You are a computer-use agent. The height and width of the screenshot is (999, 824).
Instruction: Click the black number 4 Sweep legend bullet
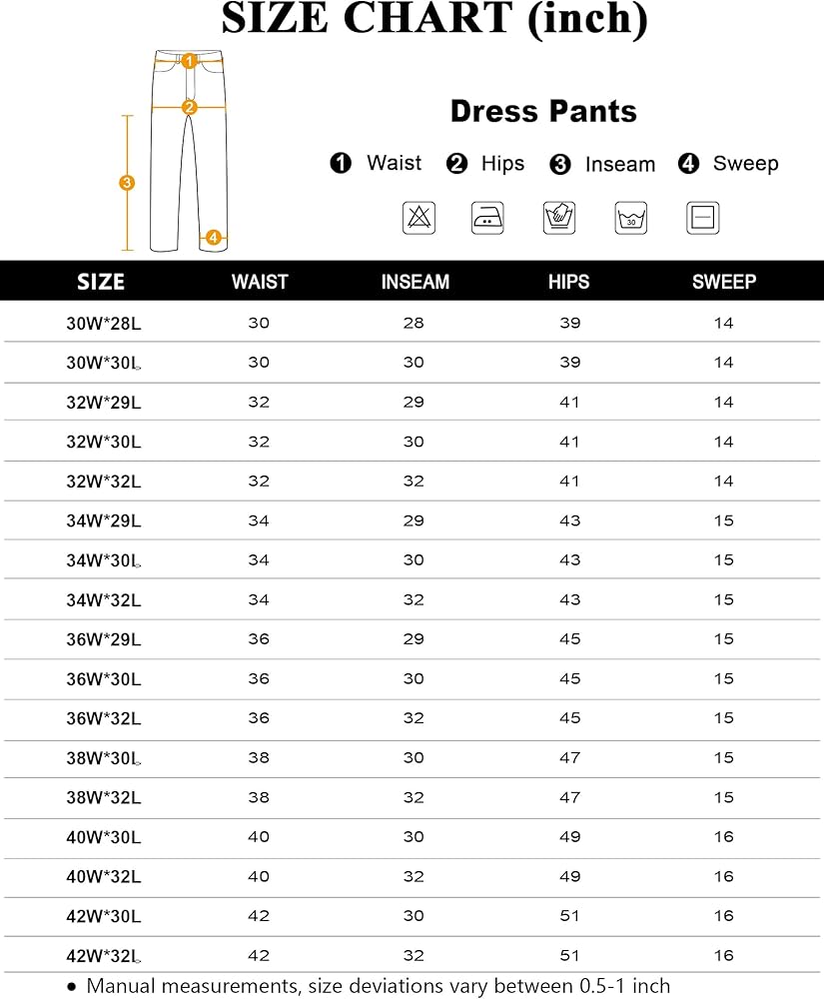(688, 164)
